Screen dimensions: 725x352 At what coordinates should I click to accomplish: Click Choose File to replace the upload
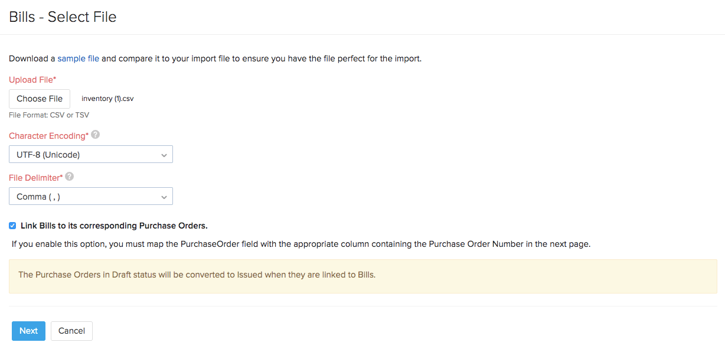[39, 98]
